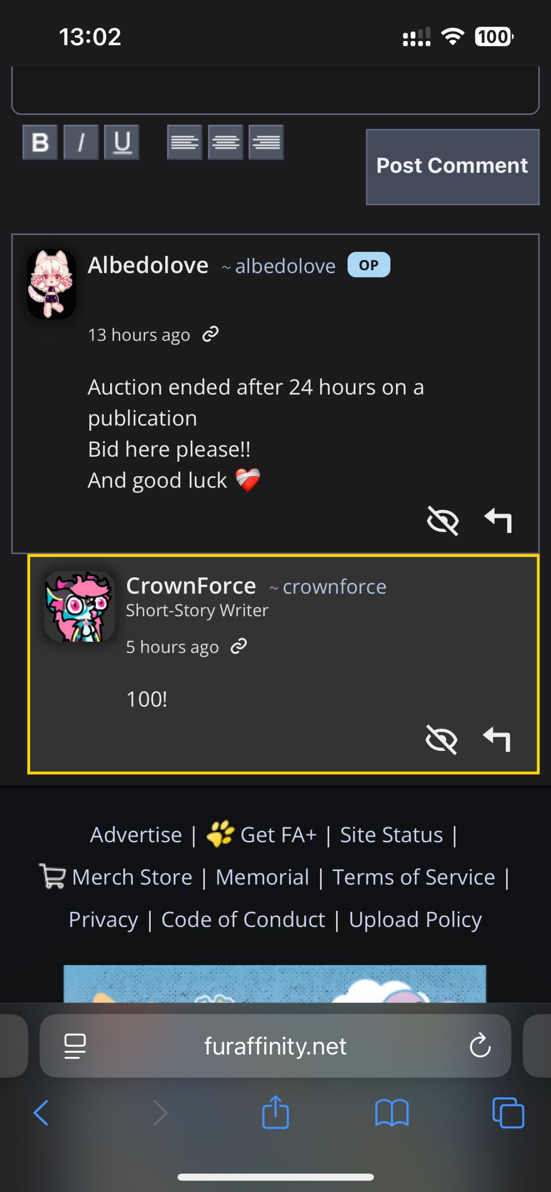551x1192 pixels.
Task: Reply to Albedolove's comment
Action: coord(498,521)
